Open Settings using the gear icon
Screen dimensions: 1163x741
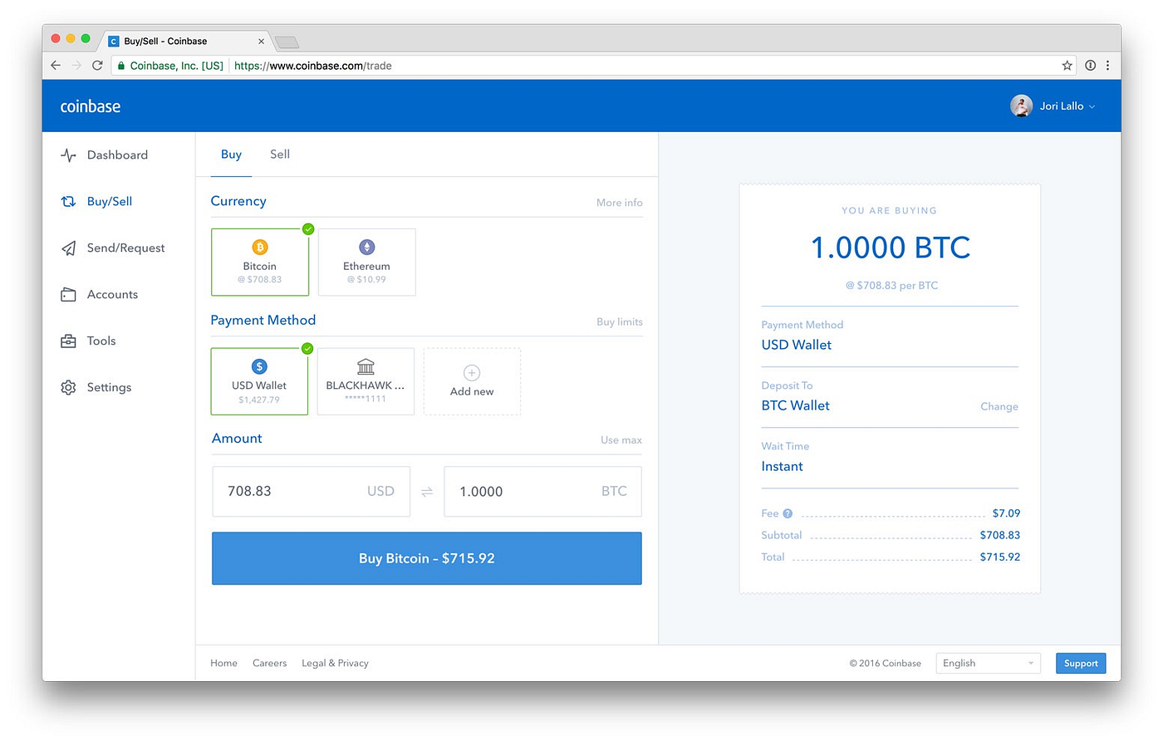[x=68, y=387]
